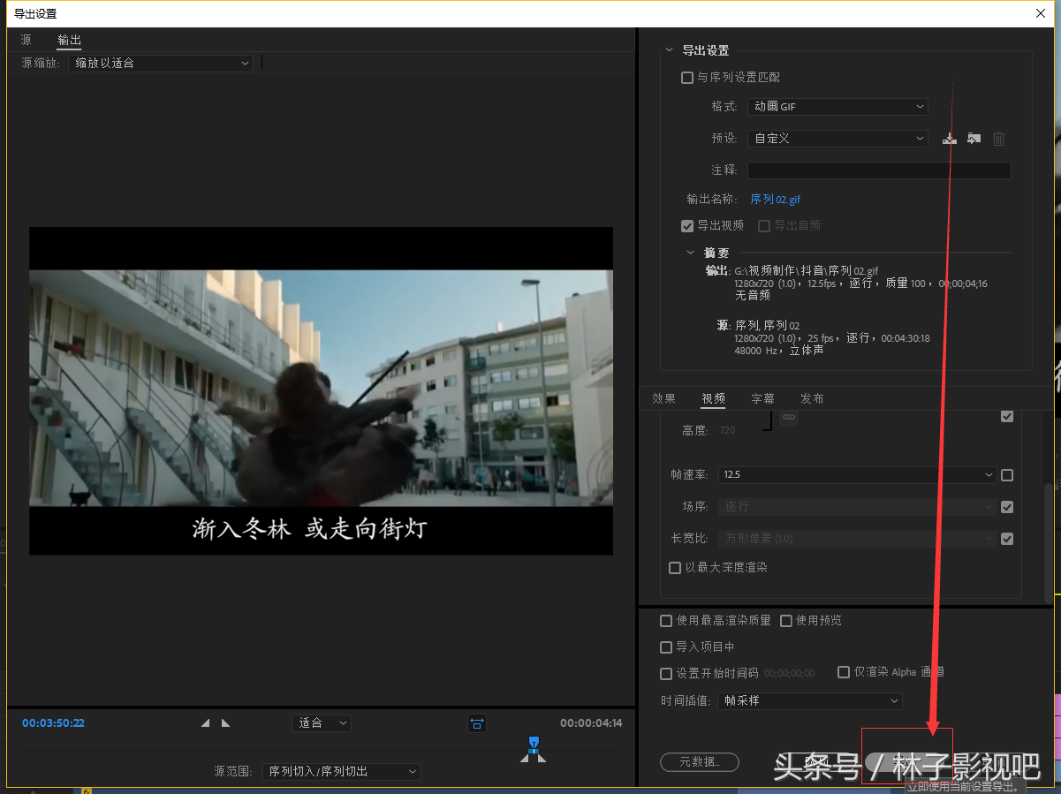Open the 字幕 tab

(763, 399)
